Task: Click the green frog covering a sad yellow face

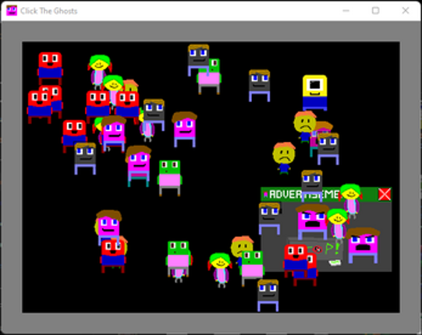Action: 252,268
